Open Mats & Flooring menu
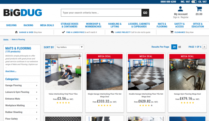The image size is (209, 121). (x=162, y=25)
